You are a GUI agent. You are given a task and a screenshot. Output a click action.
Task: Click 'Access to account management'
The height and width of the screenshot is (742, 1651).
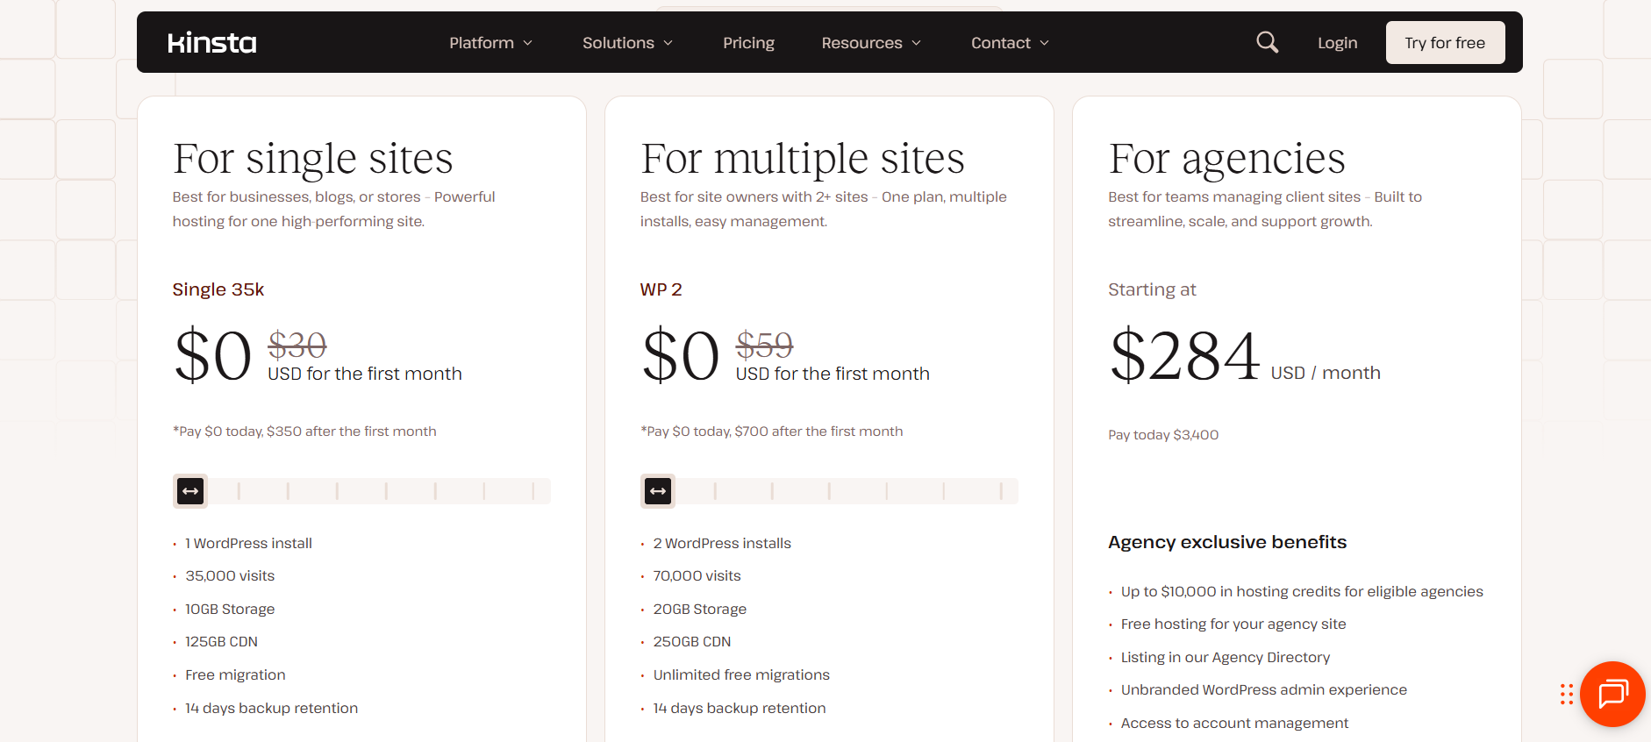point(1234,724)
